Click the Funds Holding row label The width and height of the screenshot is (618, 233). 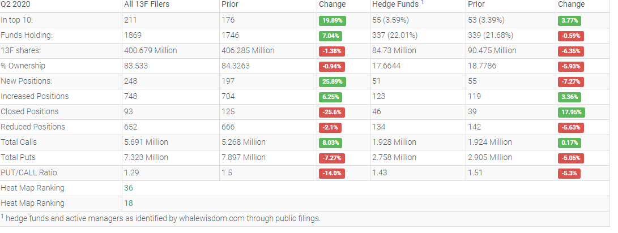27,35
